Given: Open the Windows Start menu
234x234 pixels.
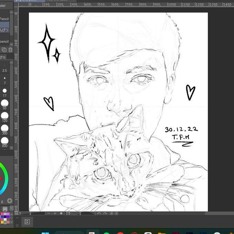Looking at the screenshot, I should (45, 233).
